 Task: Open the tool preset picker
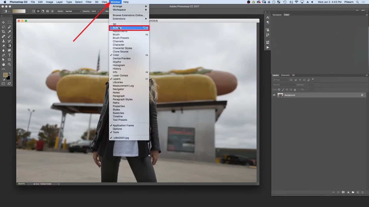[6, 11]
